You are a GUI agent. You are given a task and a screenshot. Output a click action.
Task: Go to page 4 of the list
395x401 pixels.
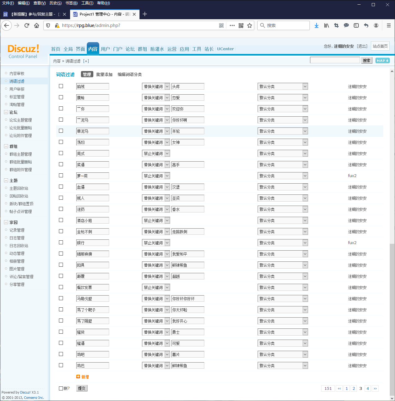coord(368,388)
